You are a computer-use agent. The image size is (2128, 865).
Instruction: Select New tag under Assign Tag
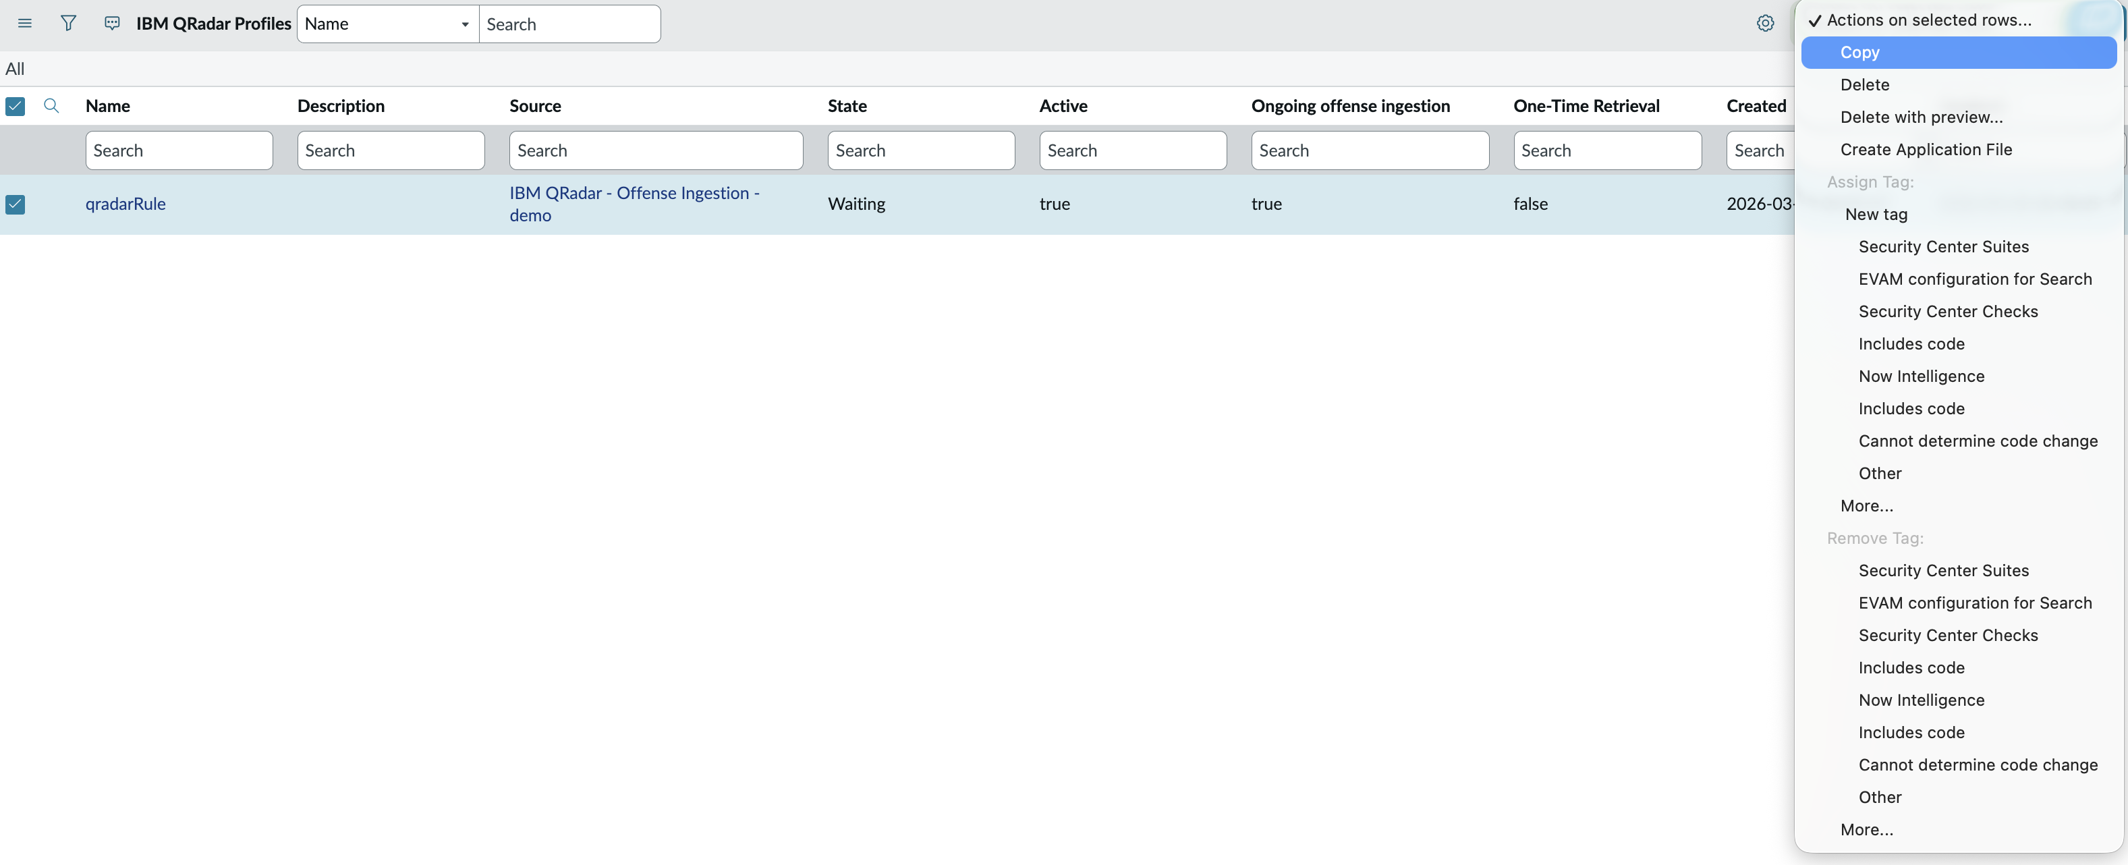click(x=1959, y=214)
